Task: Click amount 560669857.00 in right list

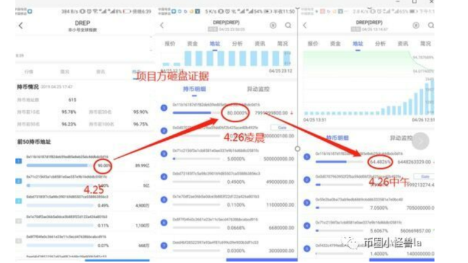Action: click(415, 231)
